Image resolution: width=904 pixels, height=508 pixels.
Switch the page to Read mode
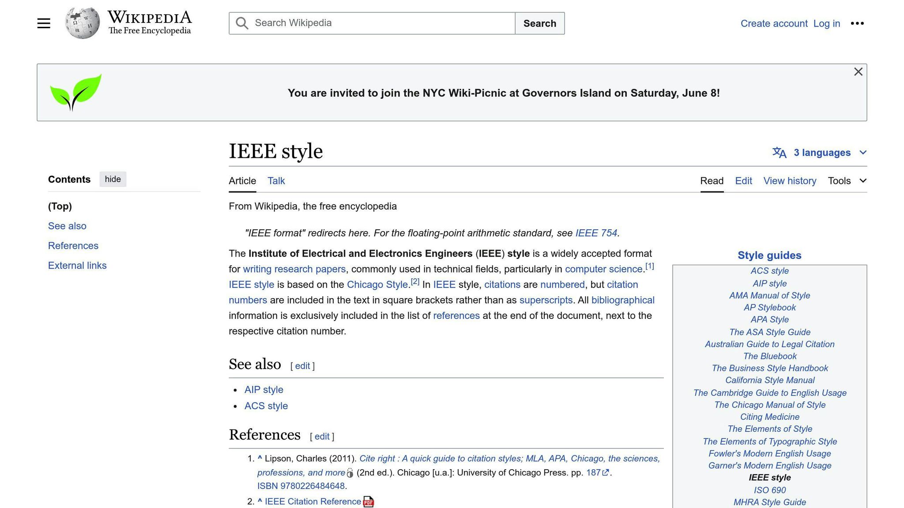pyautogui.click(x=712, y=181)
